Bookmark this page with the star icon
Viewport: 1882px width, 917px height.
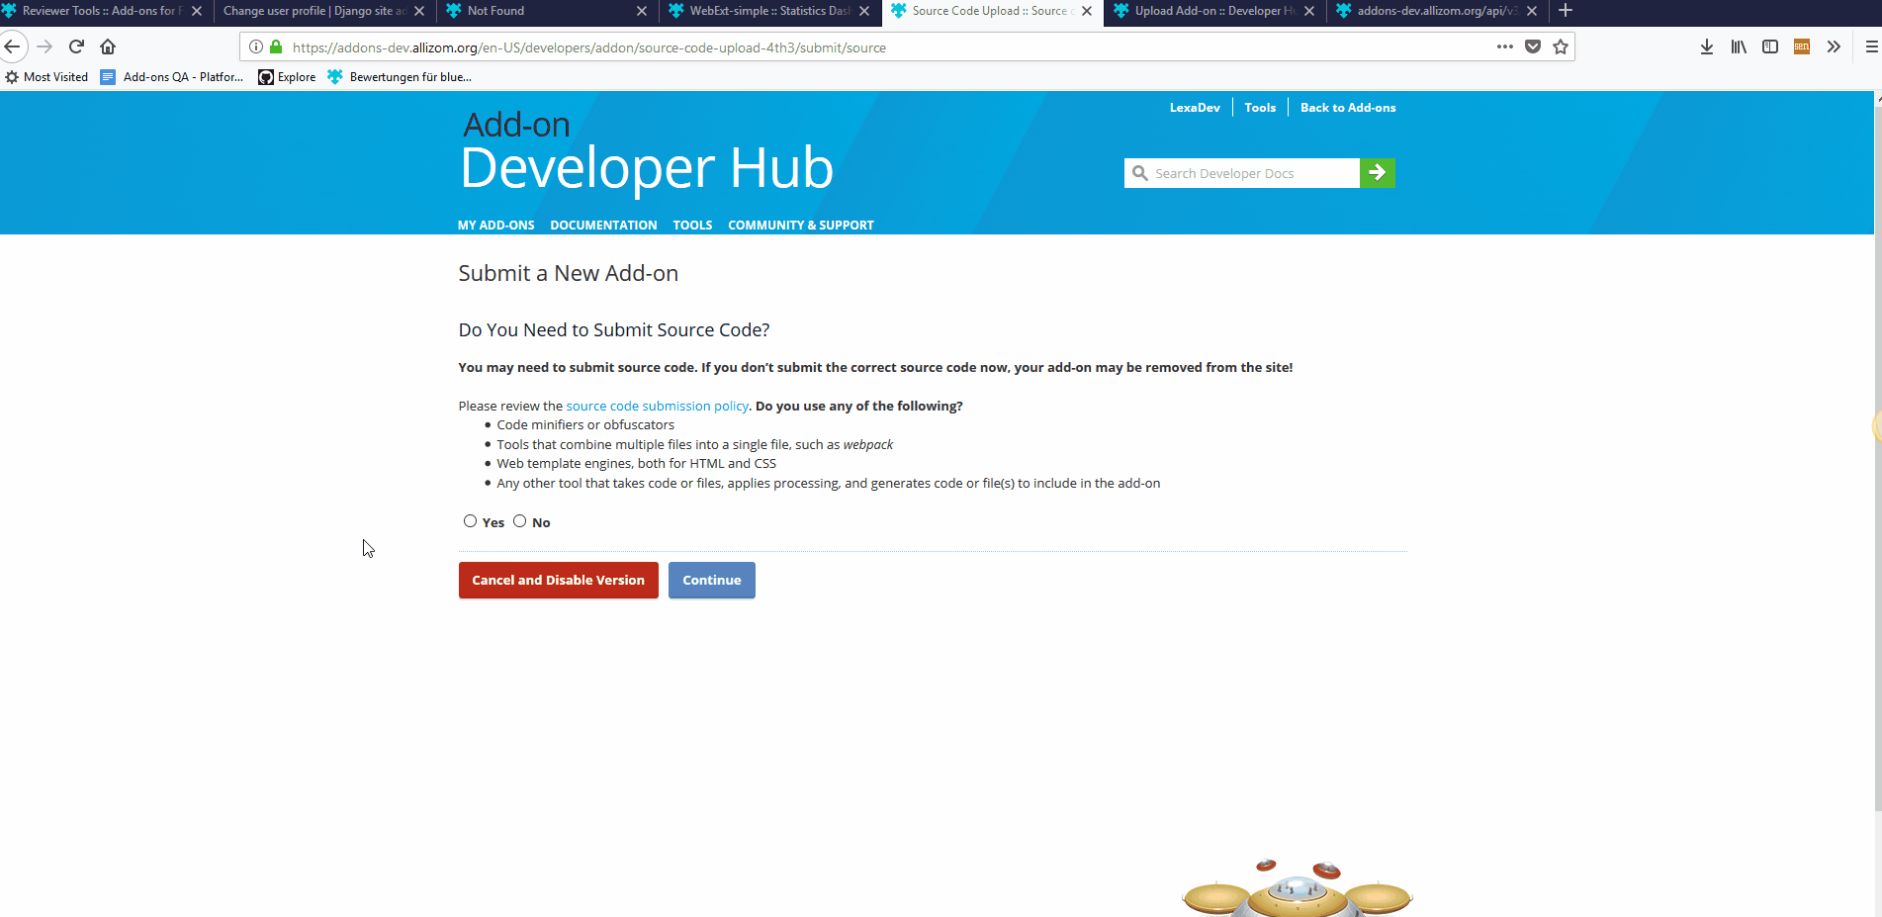(1561, 46)
